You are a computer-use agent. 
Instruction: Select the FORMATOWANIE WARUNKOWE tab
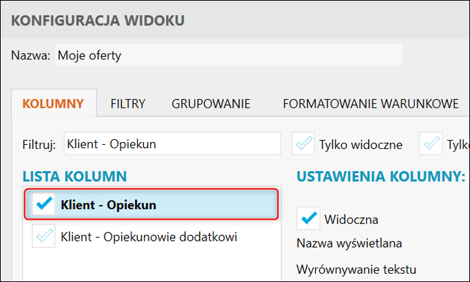371,104
